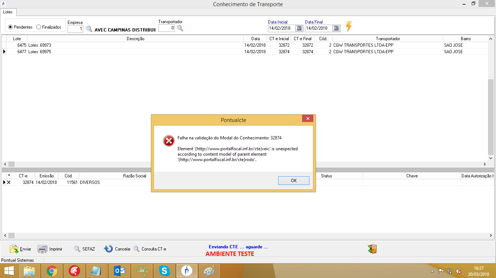Screen dimensions: 496x278
Task: Click the Emissão column header
Action: pos(46,176)
